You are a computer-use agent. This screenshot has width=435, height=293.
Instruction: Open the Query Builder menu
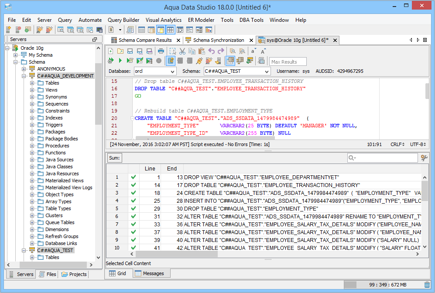click(x=123, y=20)
